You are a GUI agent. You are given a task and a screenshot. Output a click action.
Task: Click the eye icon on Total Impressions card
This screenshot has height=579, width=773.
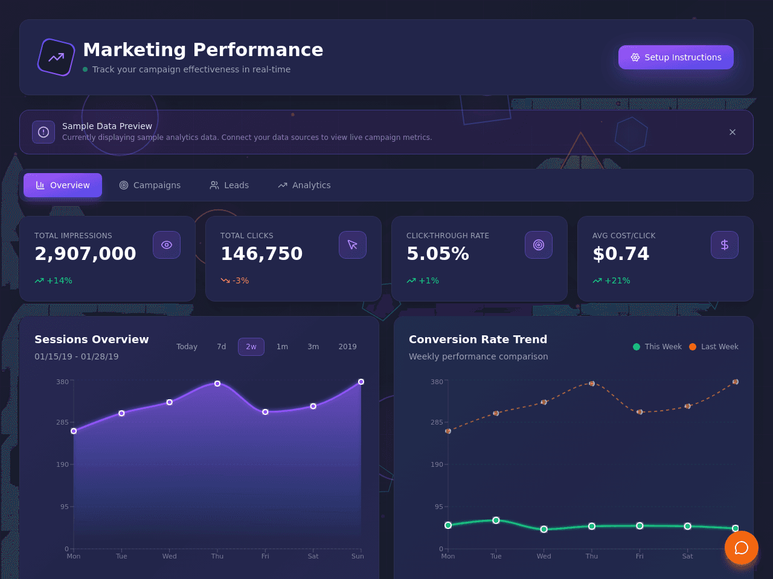(167, 245)
